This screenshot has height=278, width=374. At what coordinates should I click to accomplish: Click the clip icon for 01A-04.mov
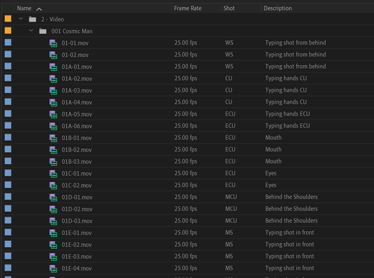pyautogui.click(x=53, y=102)
